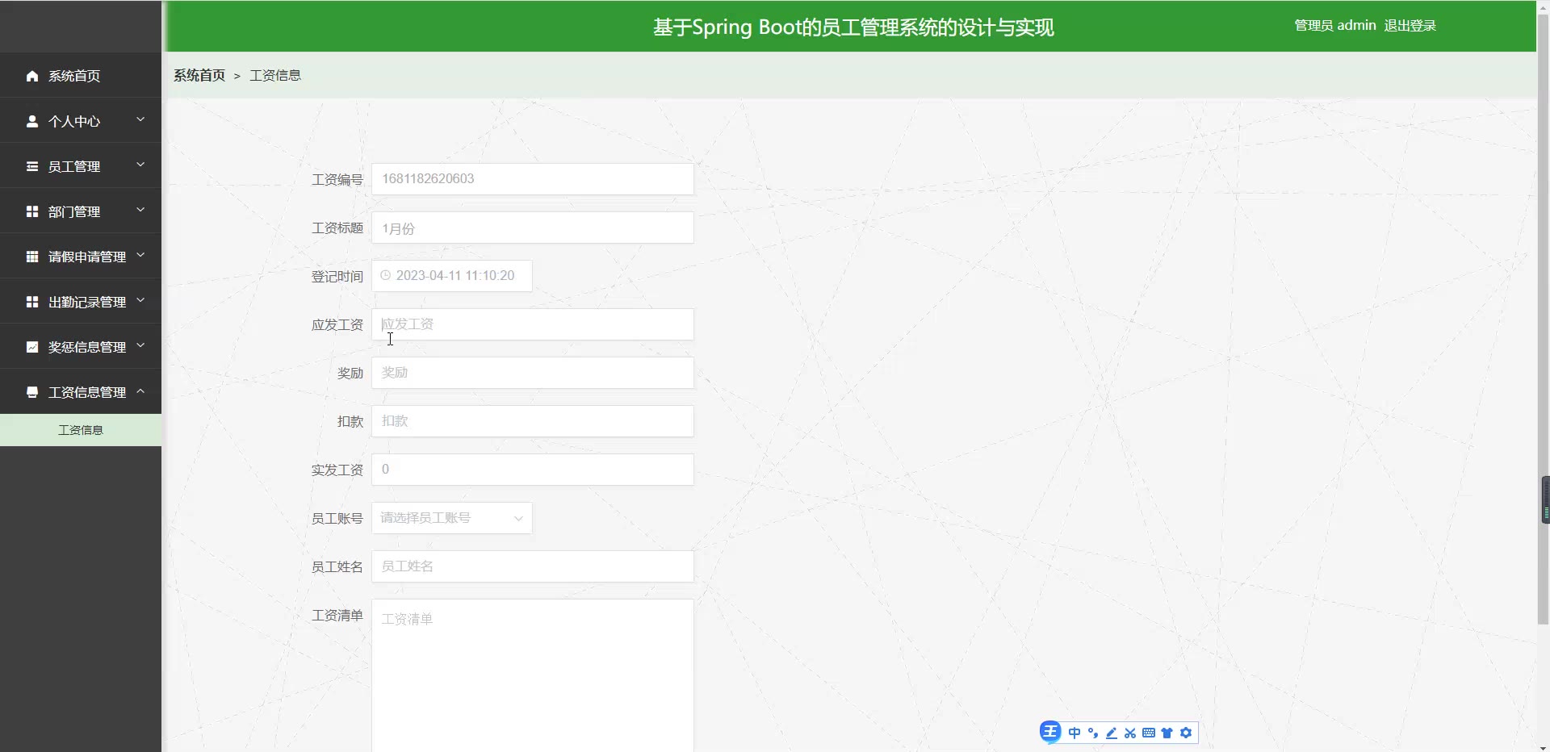Click the 退出登录 logout link
1550x752 pixels.
pos(1410,26)
